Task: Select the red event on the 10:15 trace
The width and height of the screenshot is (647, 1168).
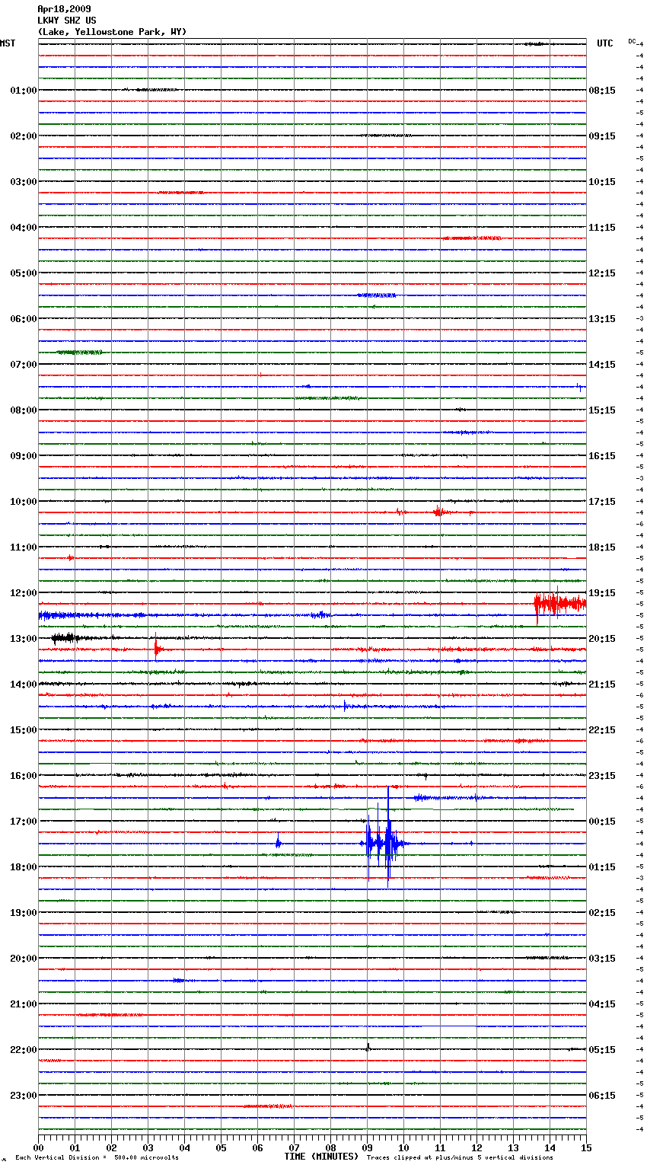Action: (x=438, y=512)
